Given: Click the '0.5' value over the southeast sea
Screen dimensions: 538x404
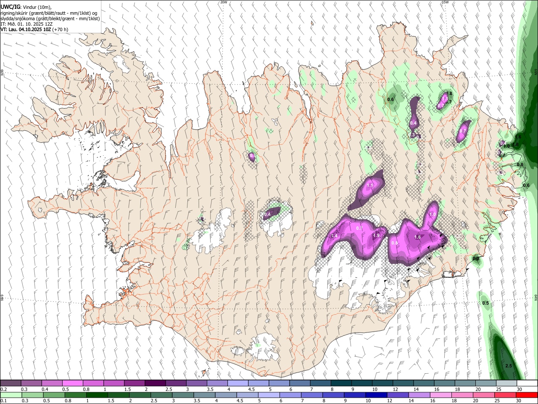Looking at the screenshot, I should 485,303.
